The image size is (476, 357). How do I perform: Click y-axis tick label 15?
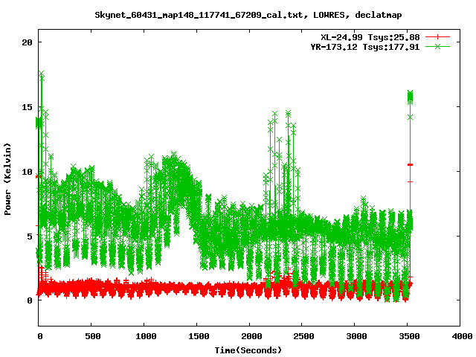click(27, 107)
